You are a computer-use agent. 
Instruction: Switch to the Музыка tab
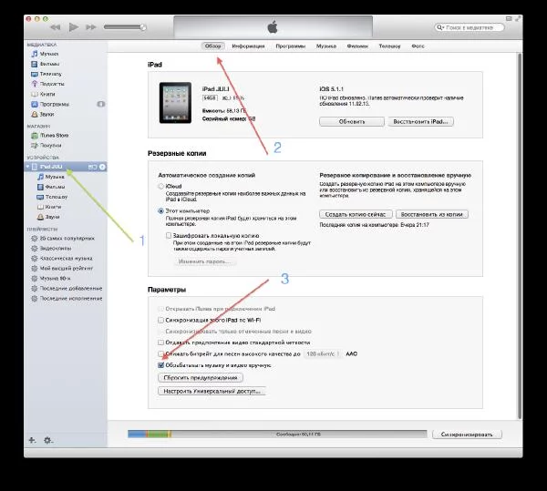tap(326, 46)
